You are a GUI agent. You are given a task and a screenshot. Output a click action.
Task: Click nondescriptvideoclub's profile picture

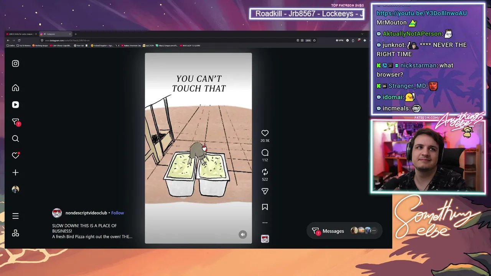pyautogui.click(x=57, y=213)
